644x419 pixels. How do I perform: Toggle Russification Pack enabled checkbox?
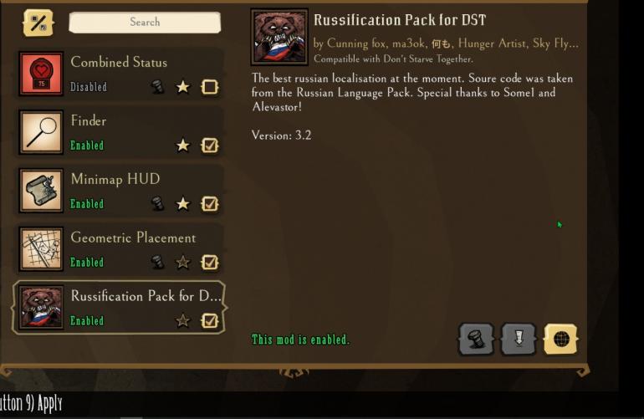(209, 320)
